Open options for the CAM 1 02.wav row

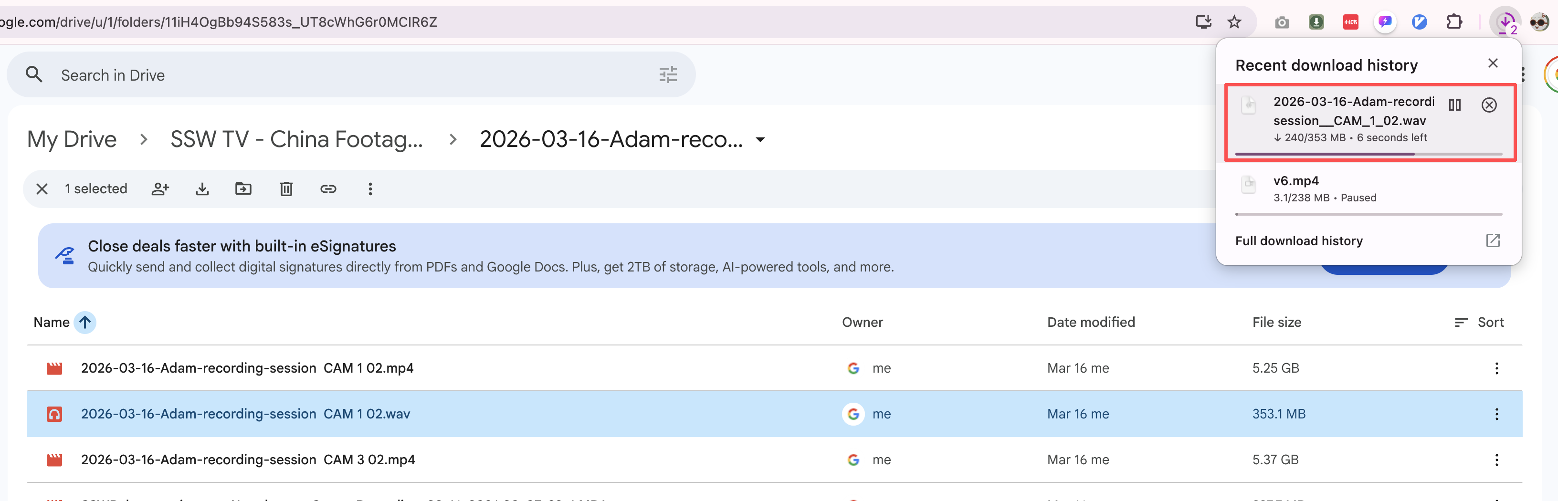pos(1497,414)
